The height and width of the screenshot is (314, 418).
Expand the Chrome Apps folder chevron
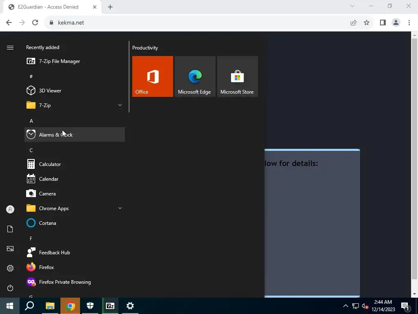120,208
